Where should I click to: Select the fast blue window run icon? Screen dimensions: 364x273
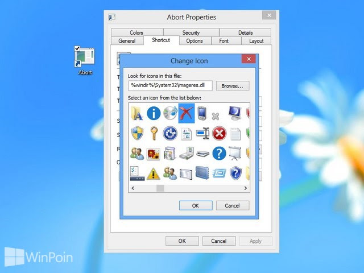pos(219,173)
